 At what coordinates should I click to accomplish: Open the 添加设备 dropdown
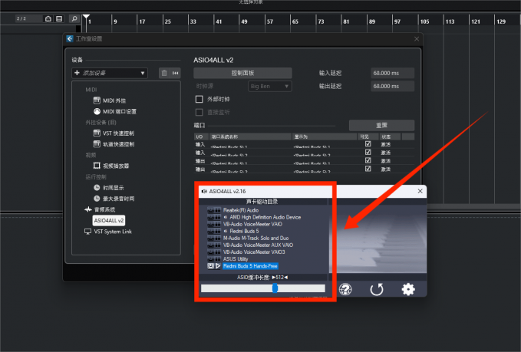pyautogui.click(x=109, y=73)
